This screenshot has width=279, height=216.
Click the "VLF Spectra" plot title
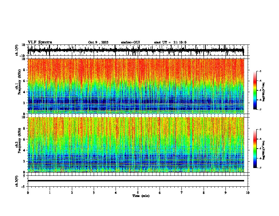[40, 42]
